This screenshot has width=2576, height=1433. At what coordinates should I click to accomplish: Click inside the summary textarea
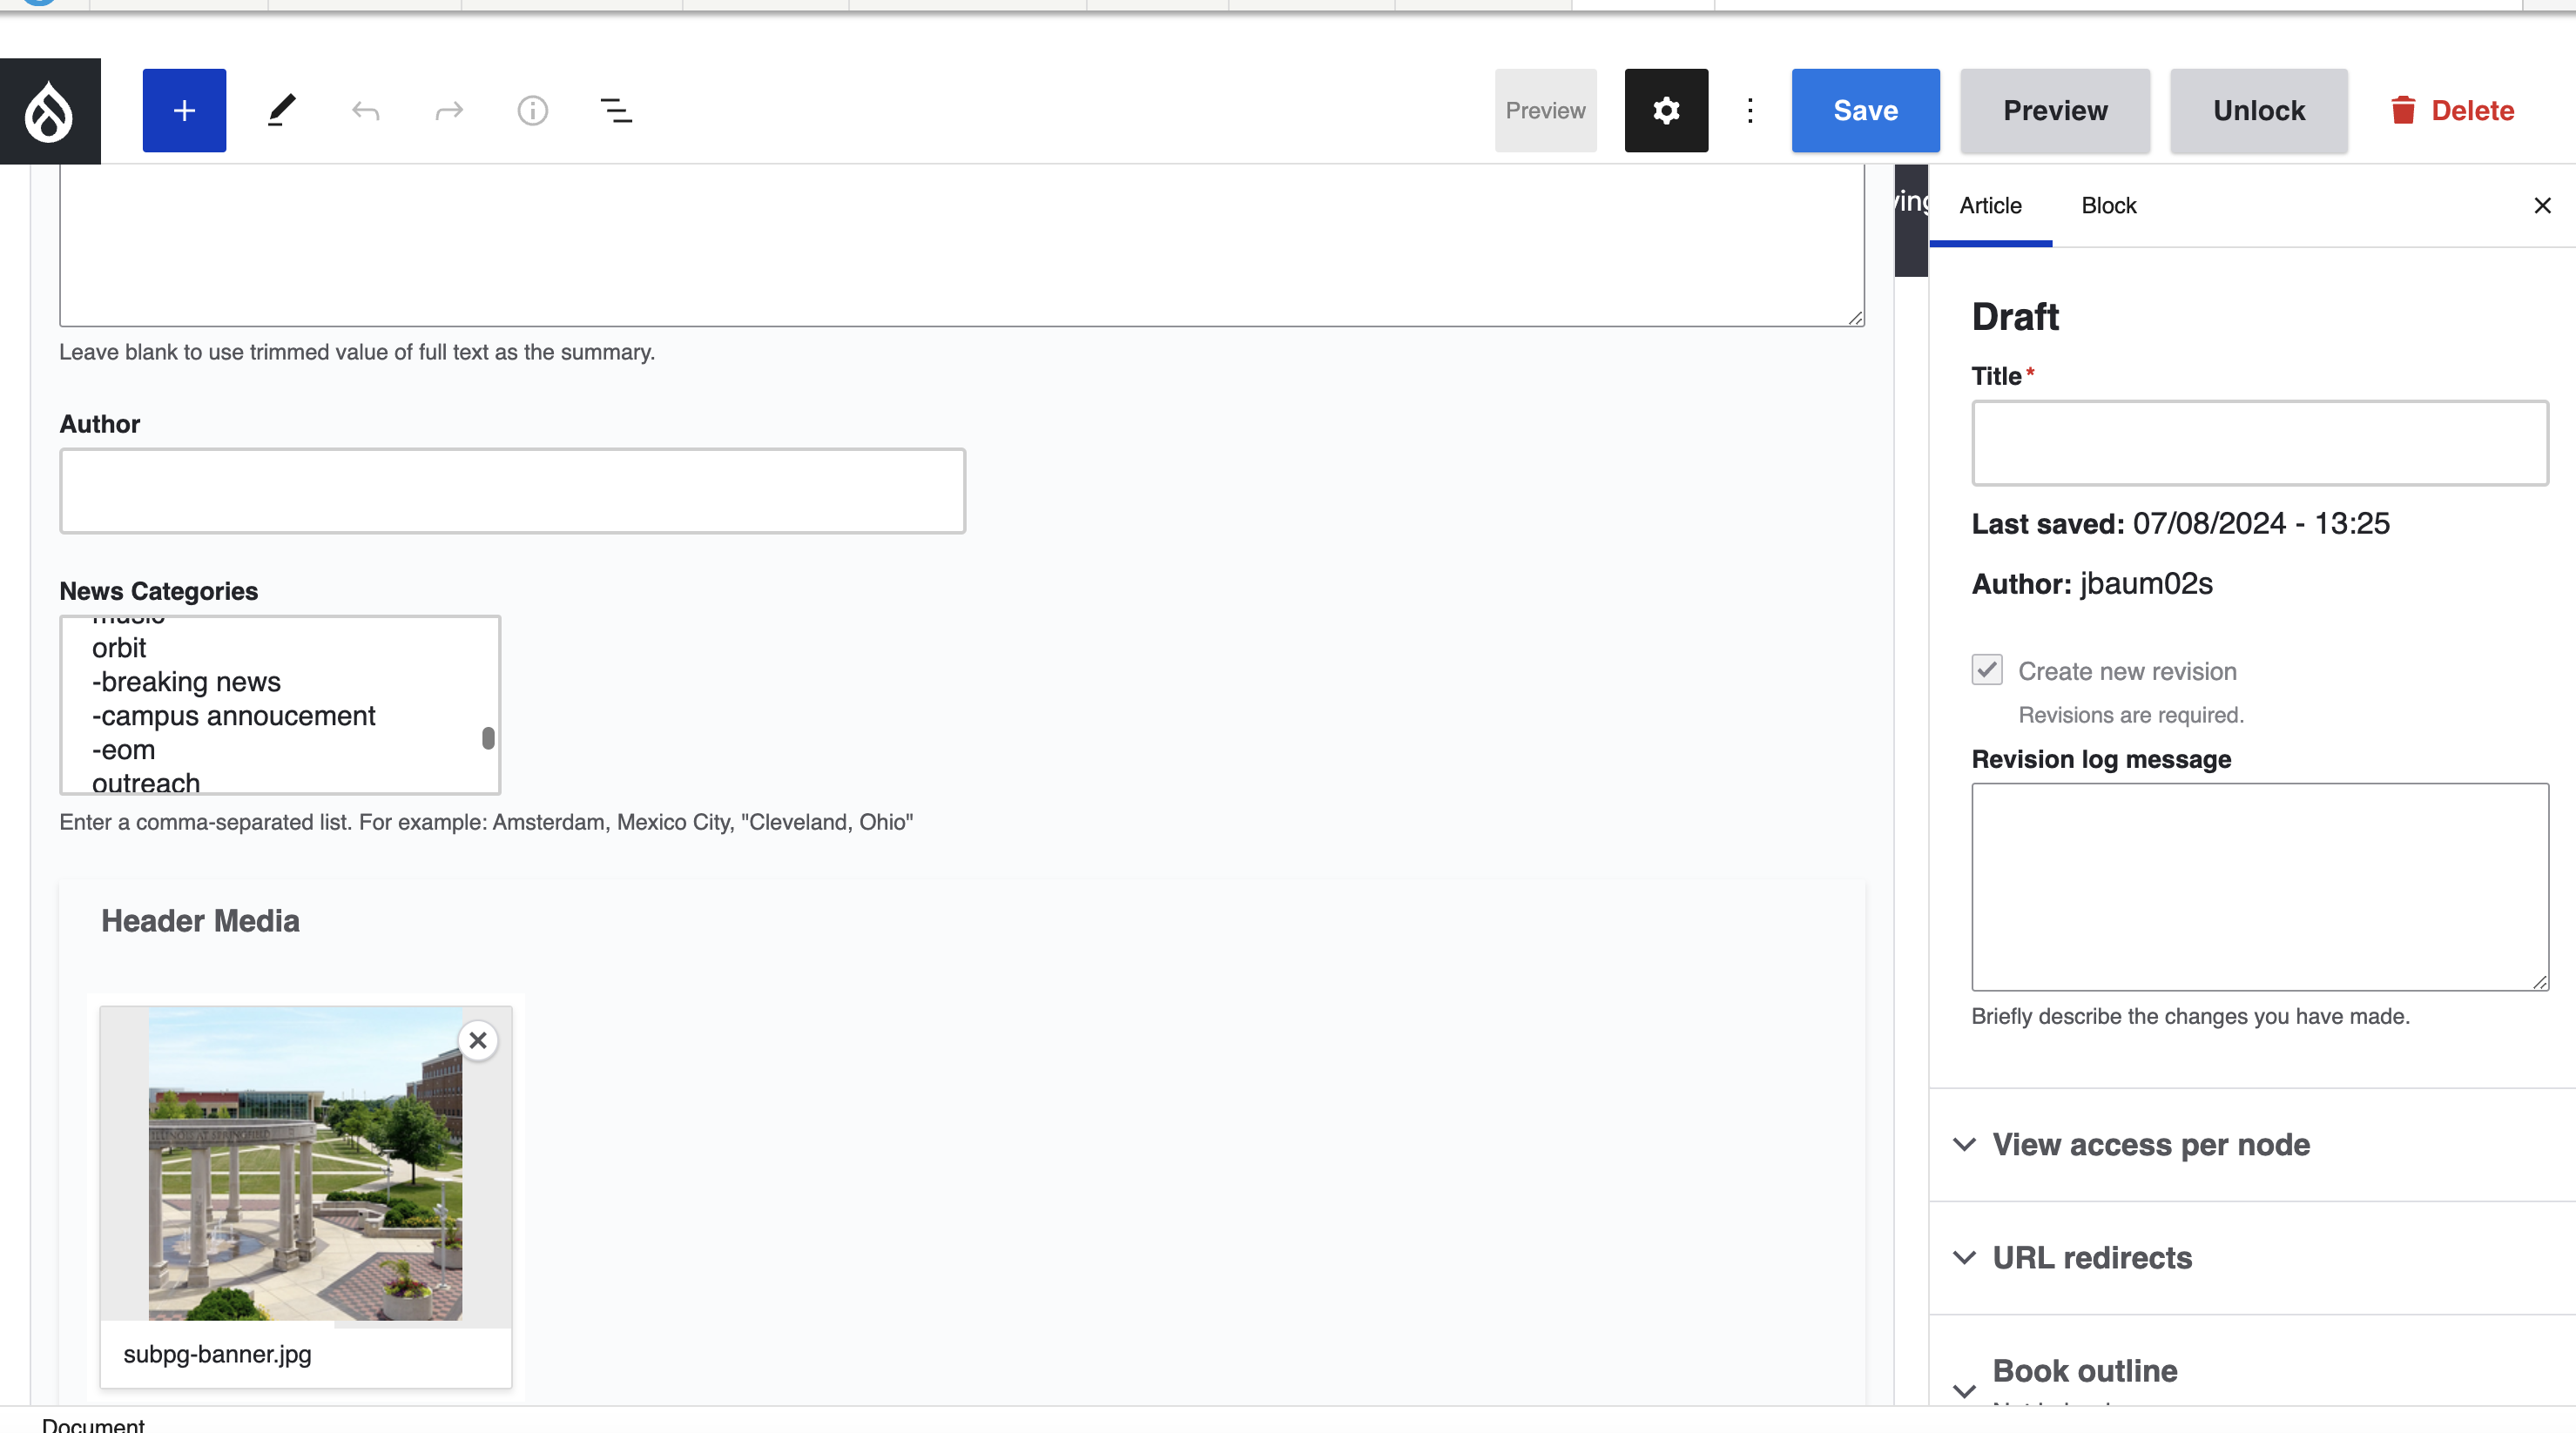tap(962, 245)
